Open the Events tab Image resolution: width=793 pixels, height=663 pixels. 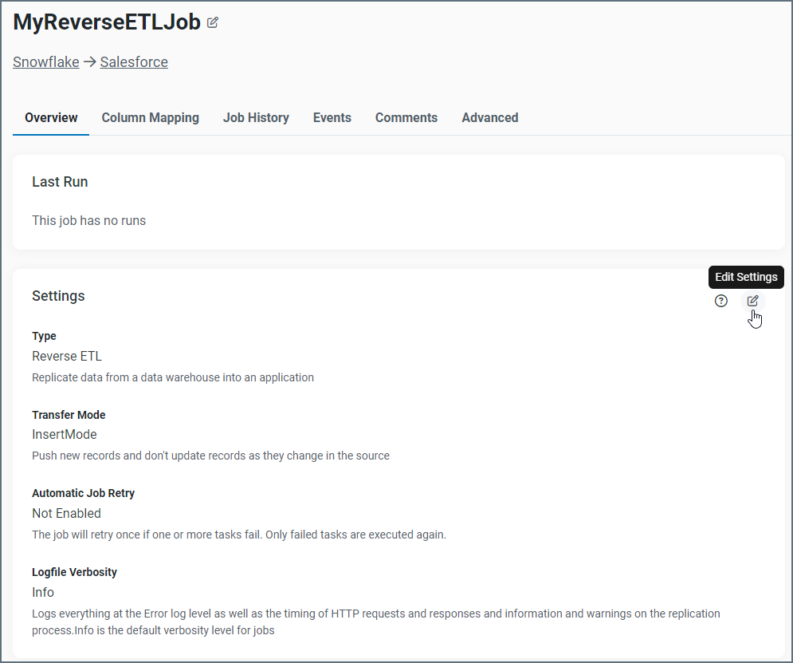point(332,117)
